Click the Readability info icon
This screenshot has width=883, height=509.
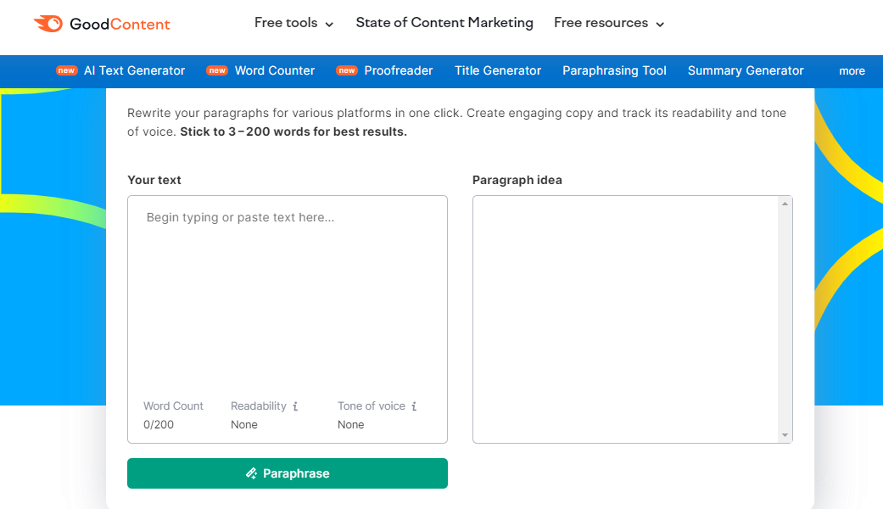click(293, 406)
